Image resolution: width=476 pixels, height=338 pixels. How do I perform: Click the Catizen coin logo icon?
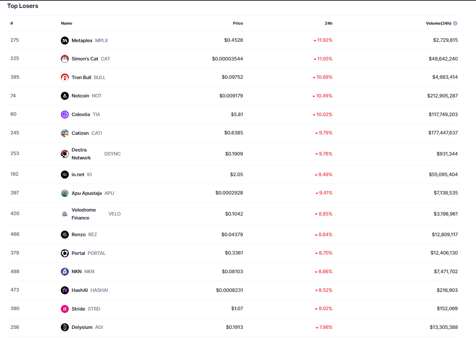click(65, 133)
